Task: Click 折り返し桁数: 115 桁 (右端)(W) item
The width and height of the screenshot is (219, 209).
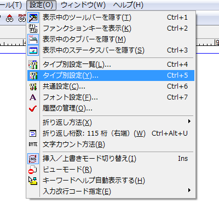Action: [x=111, y=133]
